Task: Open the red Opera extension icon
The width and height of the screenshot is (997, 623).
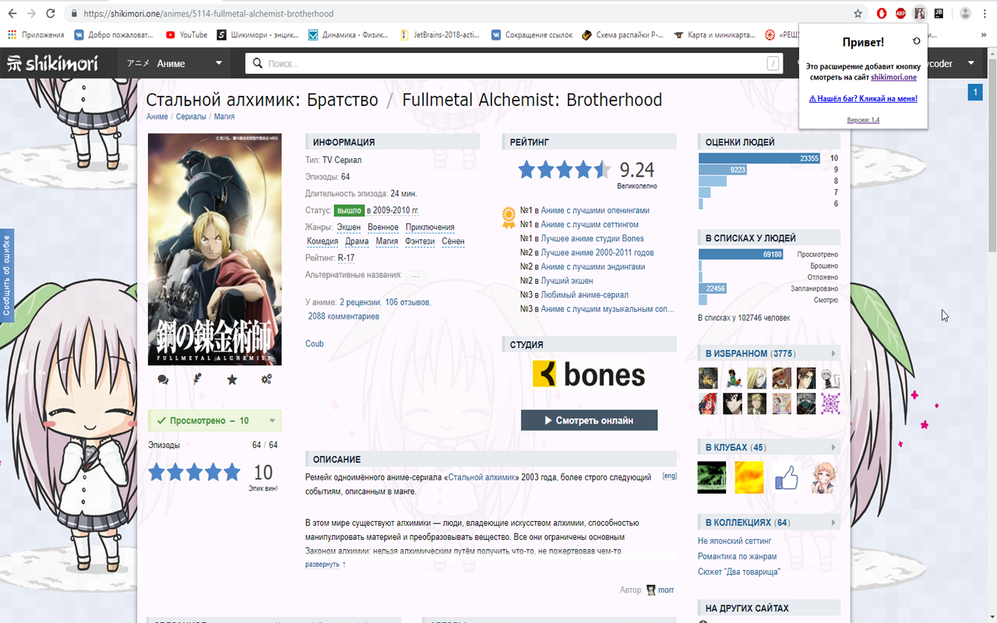Action: [881, 13]
